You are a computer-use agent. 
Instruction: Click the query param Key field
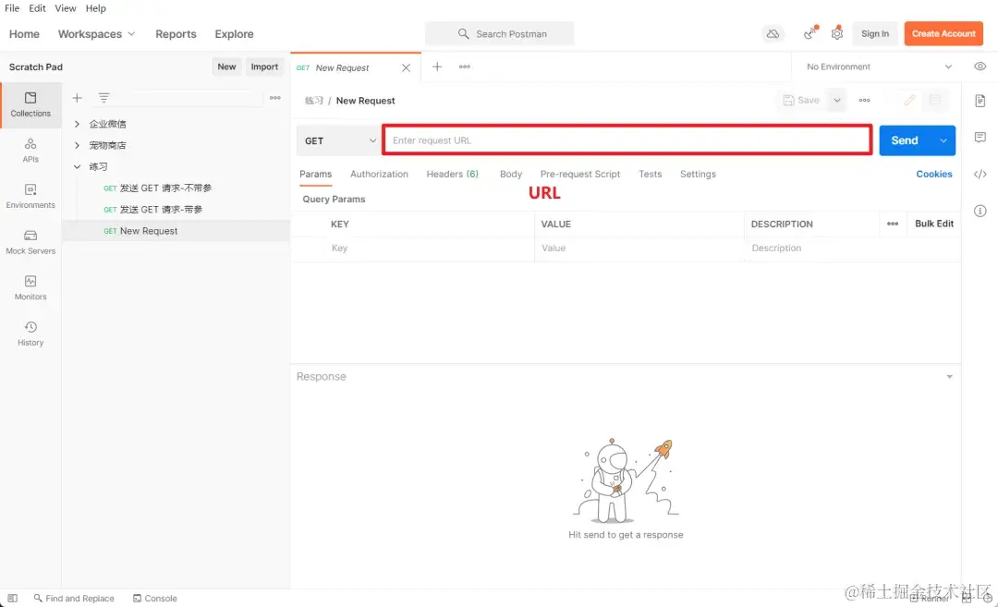430,249
